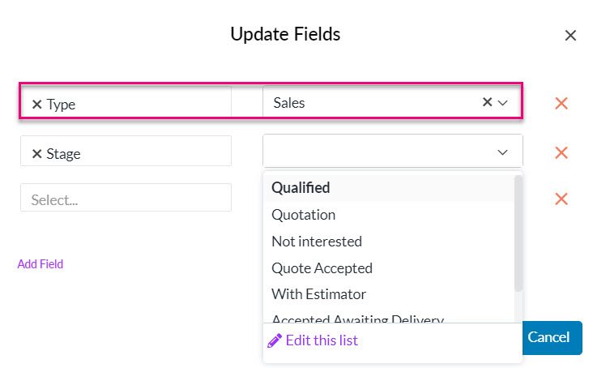This screenshot has height=368, width=593.
Task: Delete the empty Select row with orange X
Action: tap(561, 199)
